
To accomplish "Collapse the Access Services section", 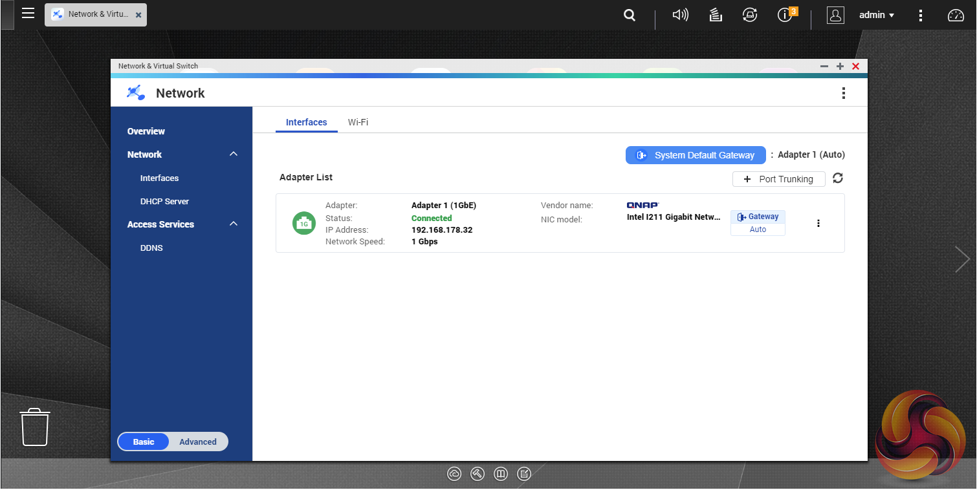I will point(234,224).
